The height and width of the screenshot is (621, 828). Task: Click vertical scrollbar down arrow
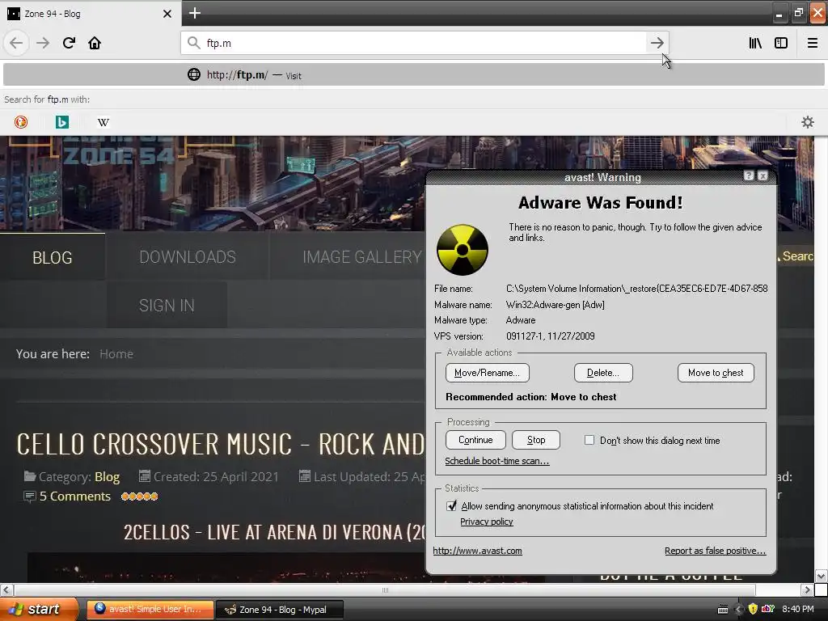[x=821, y=576]
